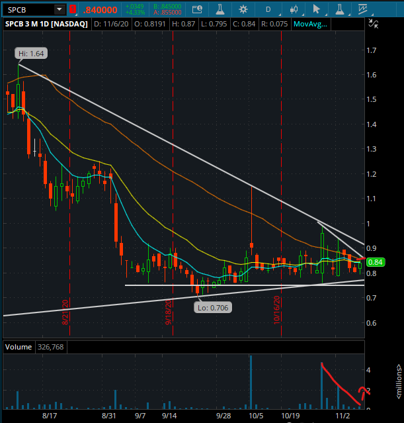Click the L: 0.795 low value
This screenshot has height=423, width=404.
tap(214, 24)
